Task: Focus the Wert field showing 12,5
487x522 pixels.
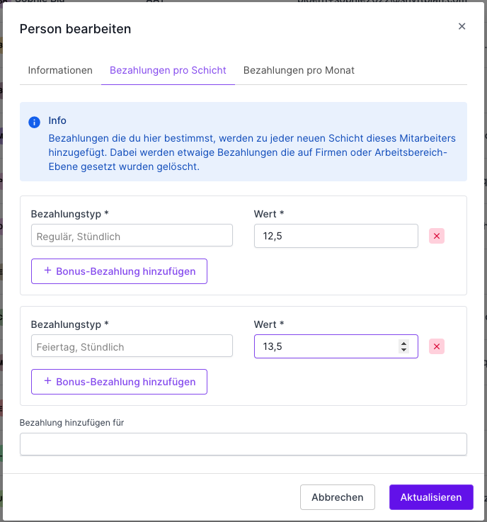Action: [336, 236]
